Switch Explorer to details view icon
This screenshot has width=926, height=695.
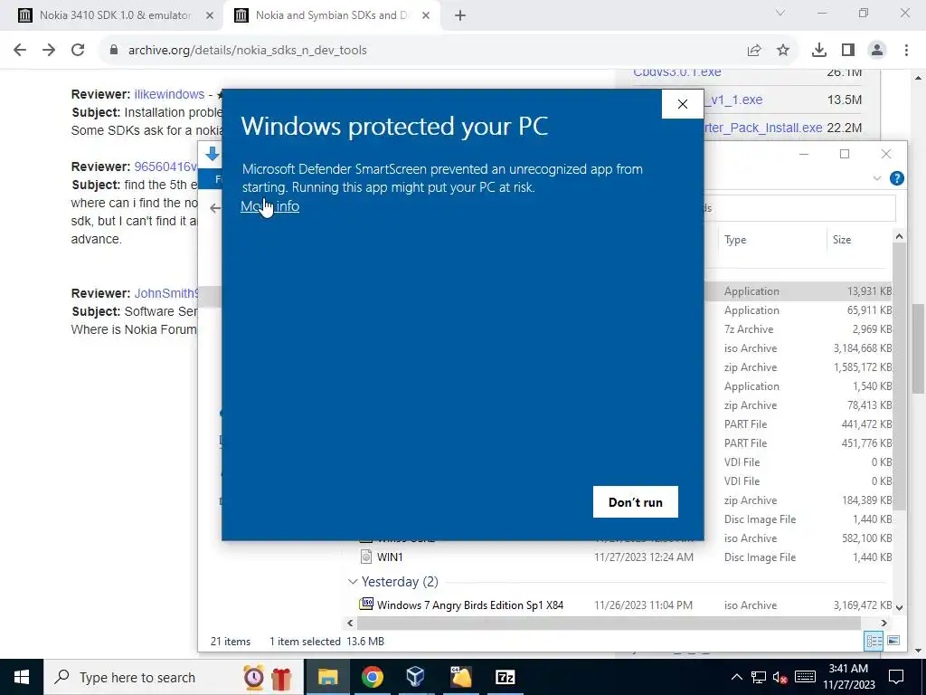[874, 641]
